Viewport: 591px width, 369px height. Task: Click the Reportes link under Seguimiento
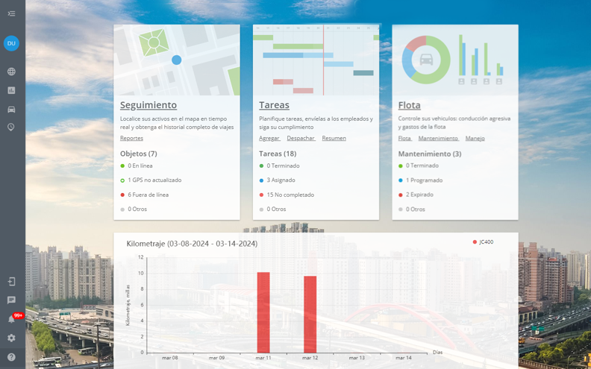131,138
